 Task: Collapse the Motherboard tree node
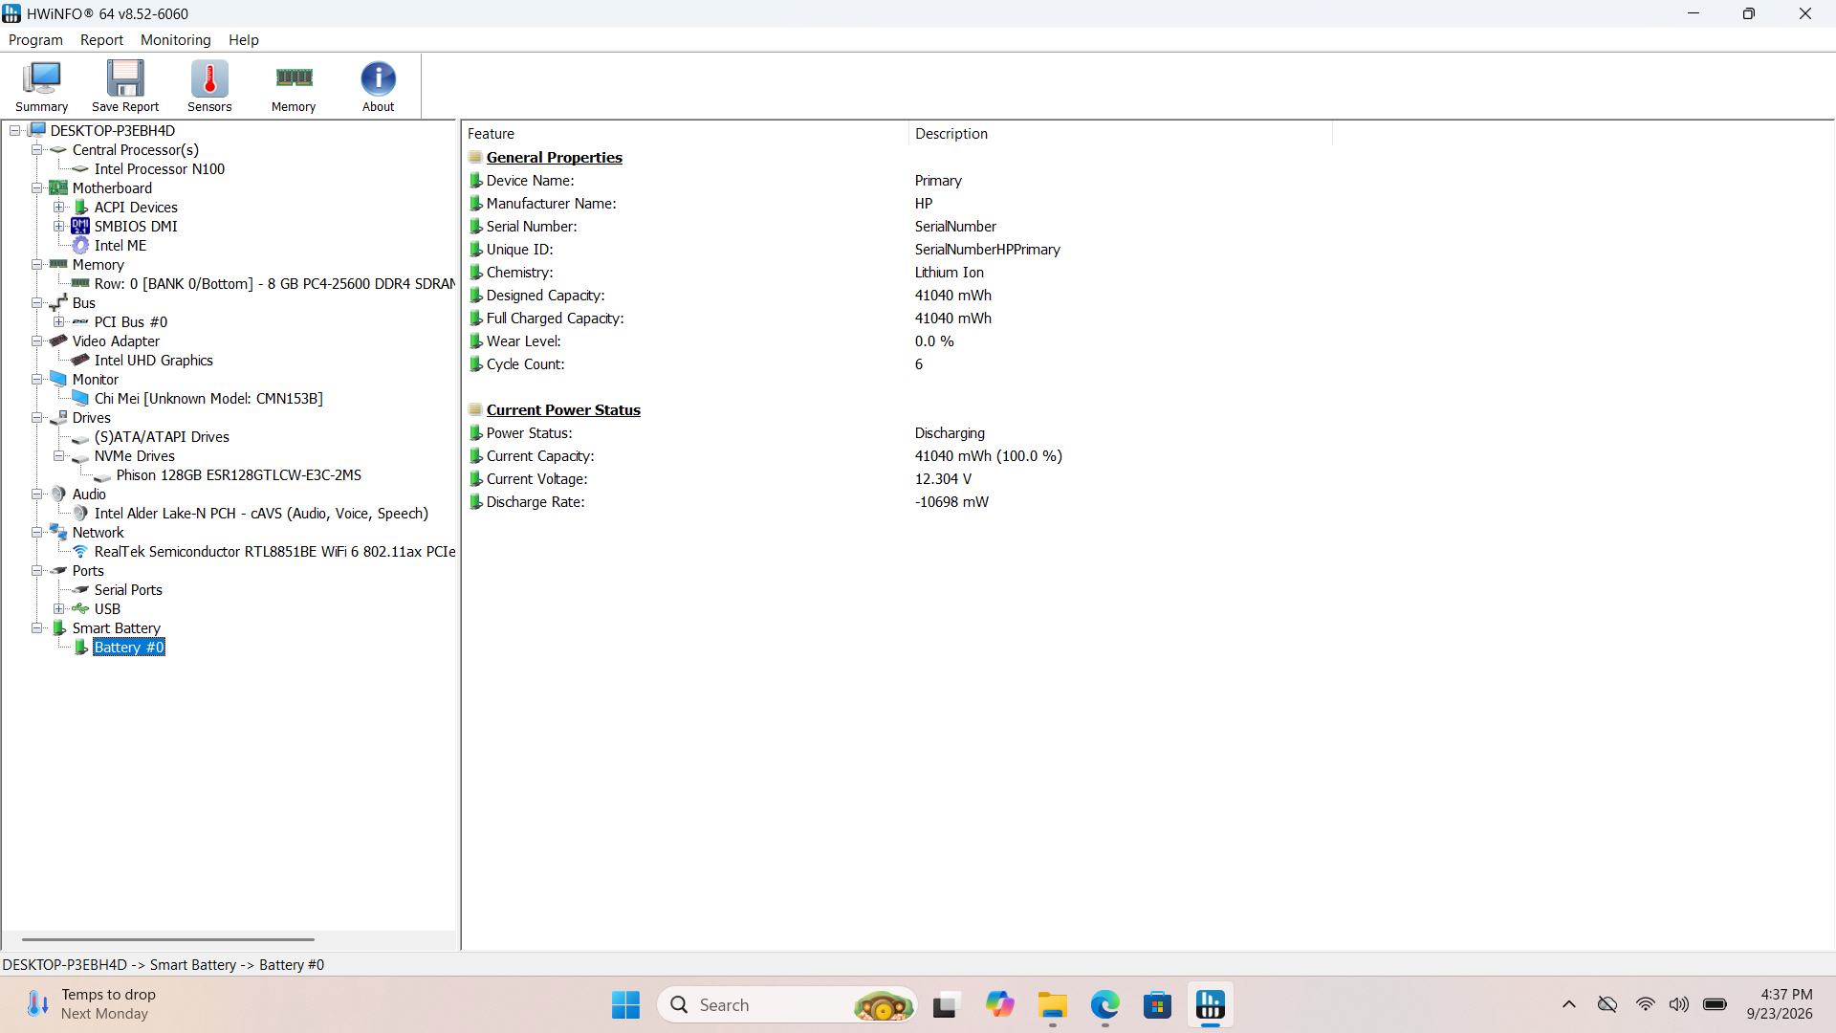click(x=37, y=188)
